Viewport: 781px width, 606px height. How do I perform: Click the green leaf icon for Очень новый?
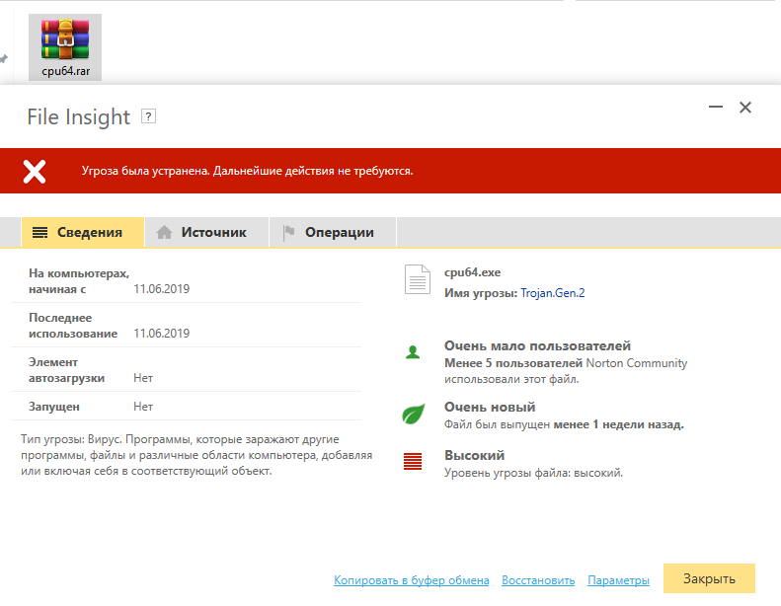click(x=414, y=414)
